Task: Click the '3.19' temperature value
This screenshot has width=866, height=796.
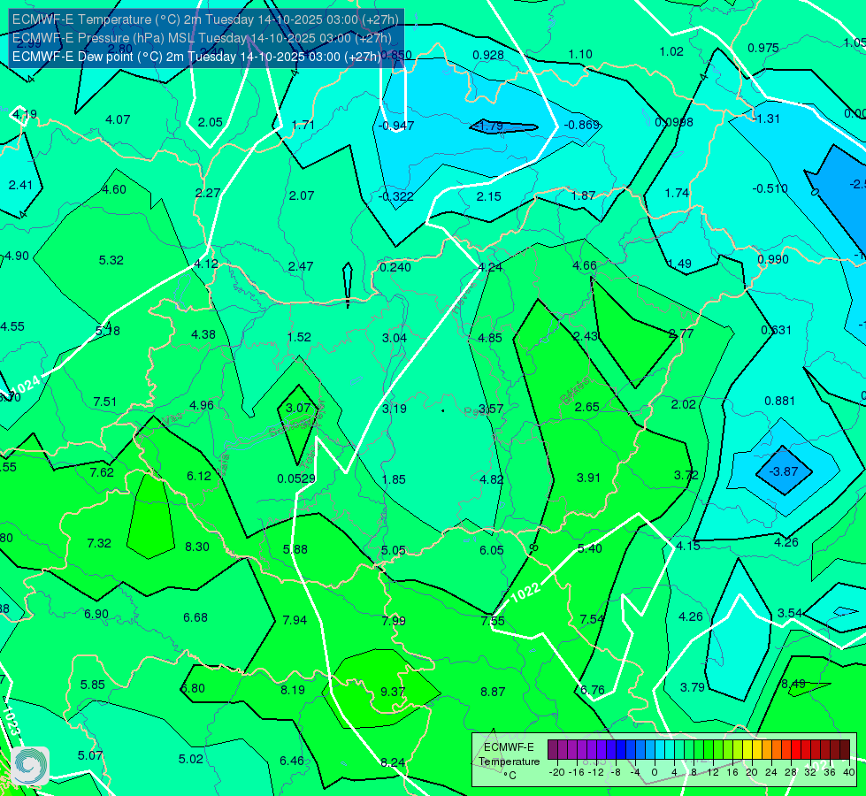Action: (395, 409)
